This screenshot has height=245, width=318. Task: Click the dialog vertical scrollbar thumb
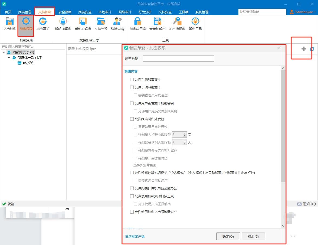(x=283, y=126)
